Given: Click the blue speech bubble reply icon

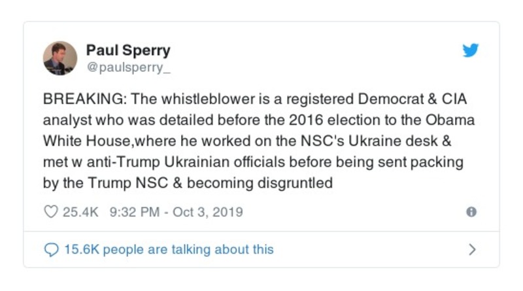Looking at the screenshot, I should pos(51,250).
